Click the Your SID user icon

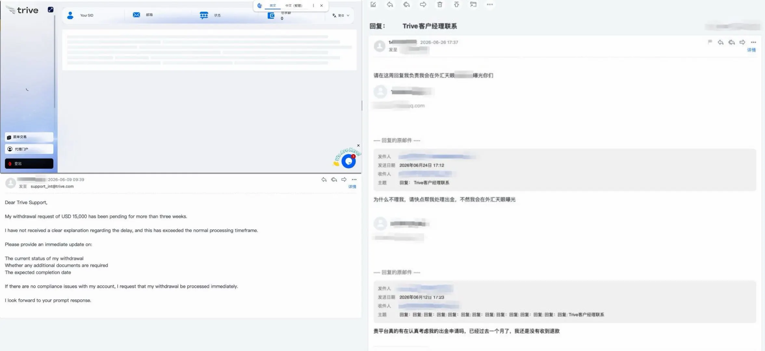click(70, 15)
